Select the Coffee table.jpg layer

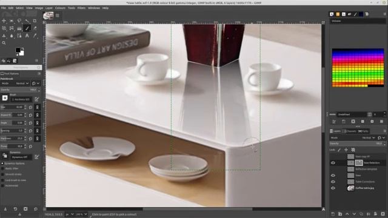[x=365, y=188]
